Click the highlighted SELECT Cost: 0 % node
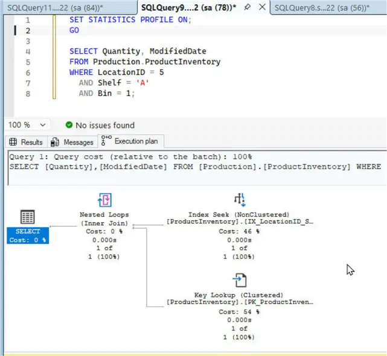Screen dimensions: 387x356 [x=28, y=235]
